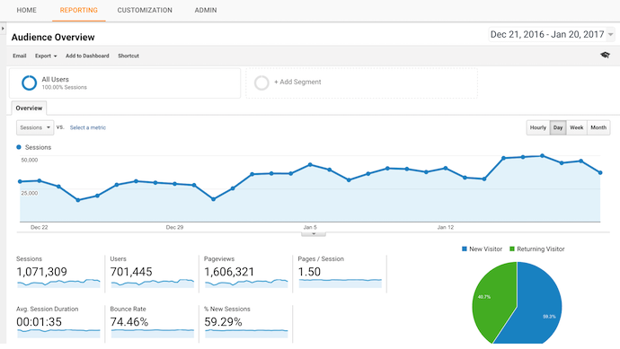Click the Select a metric link
The image size is (620, 349).
[88, 127]
